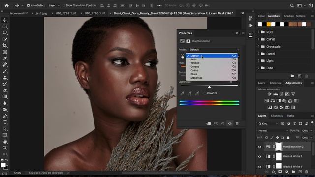This screenshot has height=177, width=315.
Task: Click the Home icon
Action: coord(7,5)
